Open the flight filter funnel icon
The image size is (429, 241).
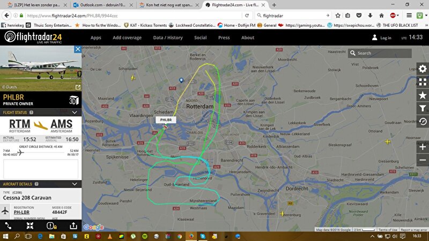pyautogui.click(x=423, y=108)
